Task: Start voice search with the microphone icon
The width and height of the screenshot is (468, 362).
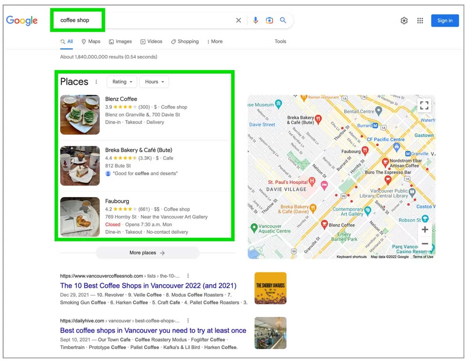Action: pos(255,20)
